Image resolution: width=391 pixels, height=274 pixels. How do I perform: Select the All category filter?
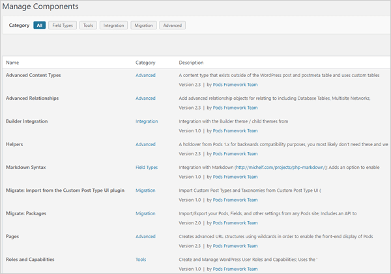(x=40, y=25)
